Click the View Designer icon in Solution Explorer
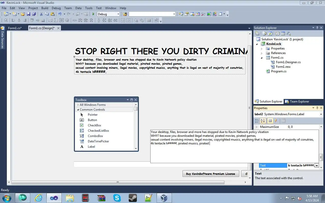This screenshot has height=203, width=325. 283,33
